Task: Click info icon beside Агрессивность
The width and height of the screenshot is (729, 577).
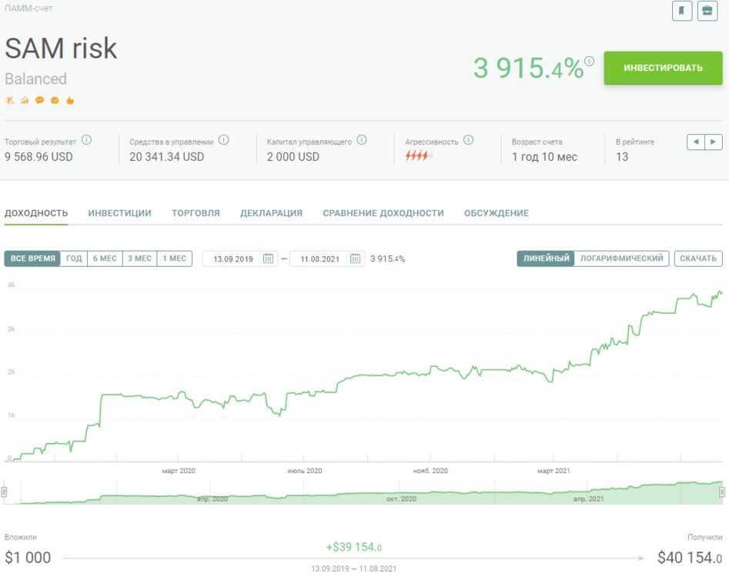Action: point(469,140)
